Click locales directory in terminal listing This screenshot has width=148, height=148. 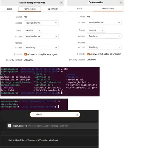point(71,74)
